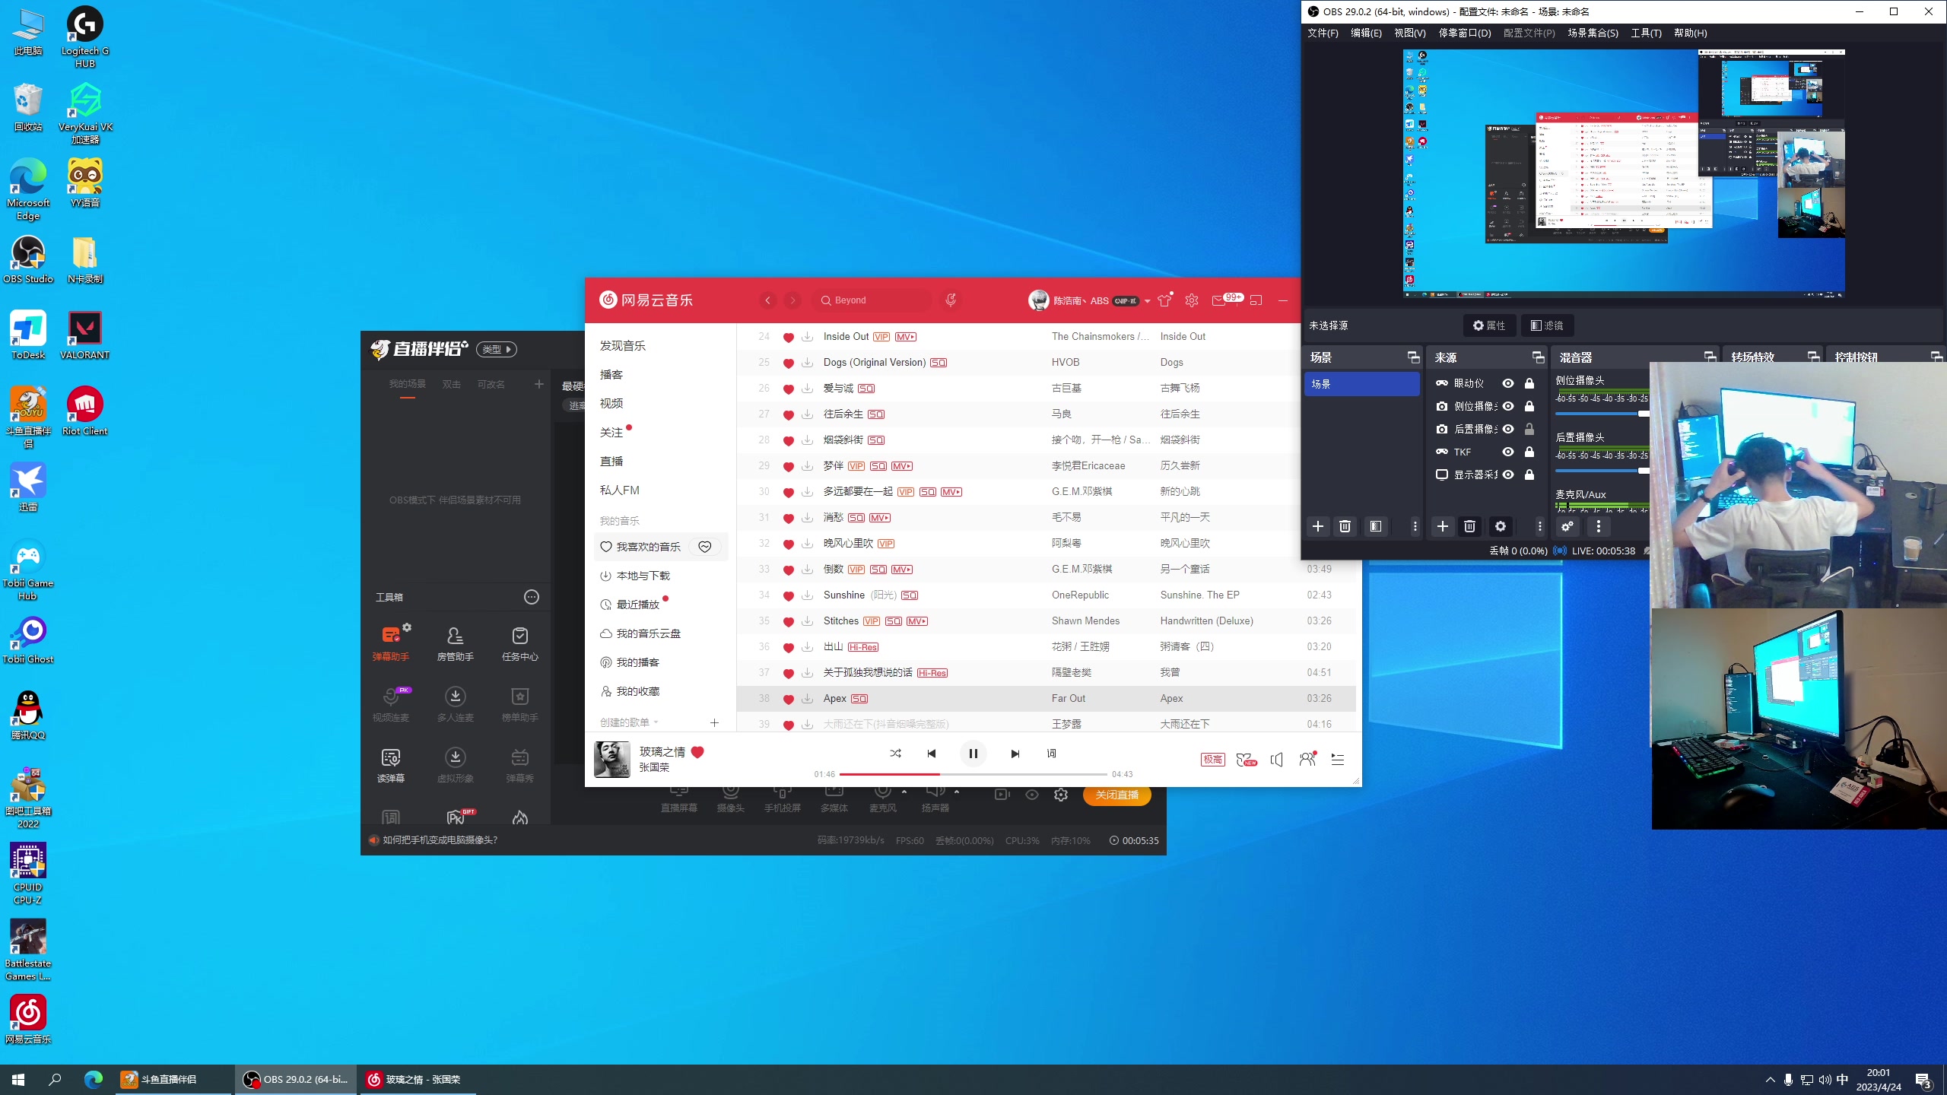Start voice search with microphone icon in NetEase
1947x1095 pixels.
(x=951, y=300)
